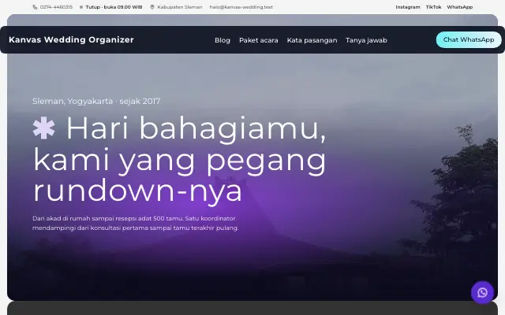Click the location pin icon
505x315 pixels.
pos(152,7)
